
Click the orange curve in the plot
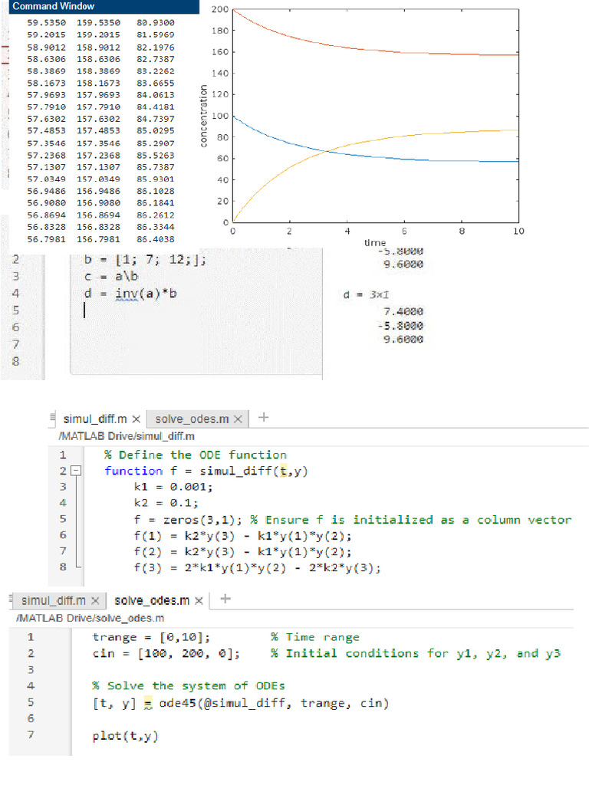tap(376, 50)
